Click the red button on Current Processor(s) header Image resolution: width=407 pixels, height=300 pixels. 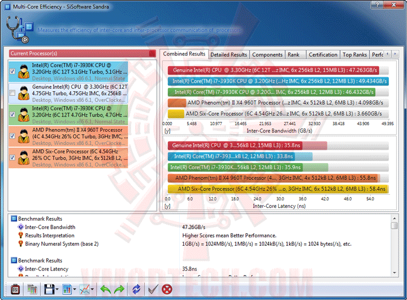153,54
